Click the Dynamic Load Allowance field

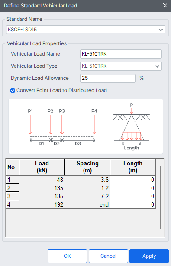[x=108, y=78]
